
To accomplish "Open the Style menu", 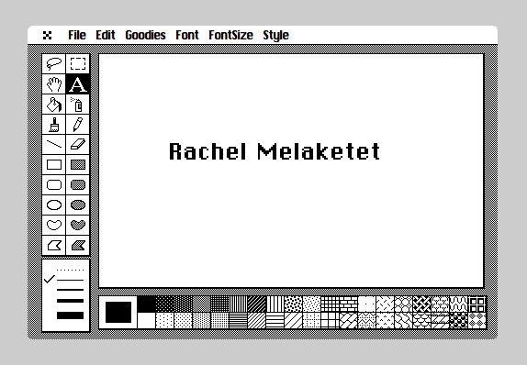I will click(275, 35).
